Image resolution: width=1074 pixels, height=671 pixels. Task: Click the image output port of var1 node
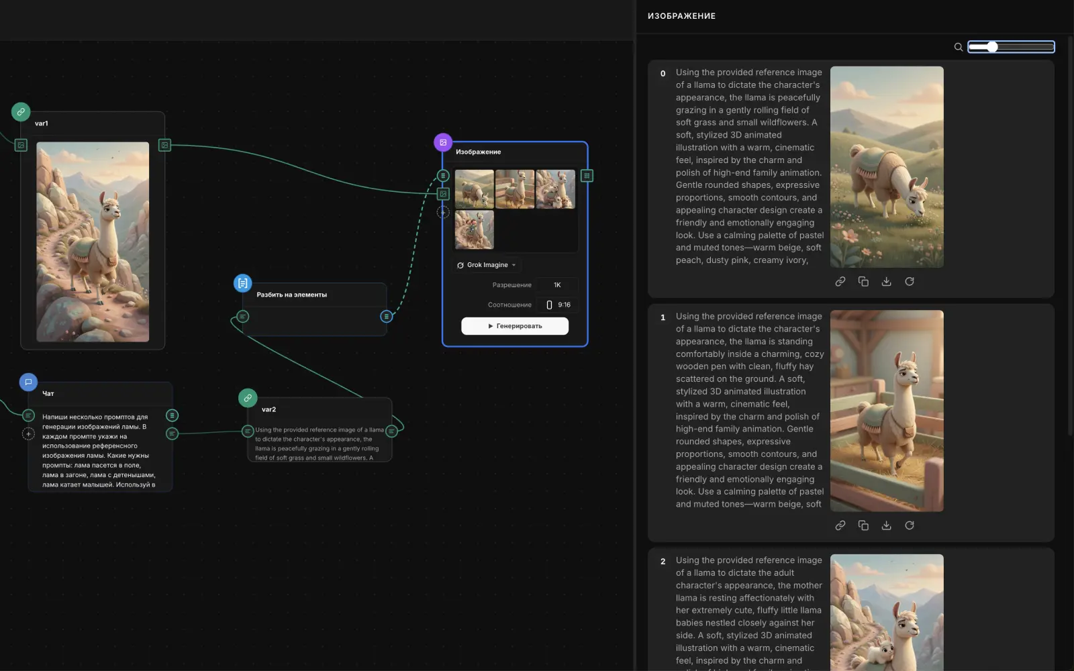coord(164,145)
